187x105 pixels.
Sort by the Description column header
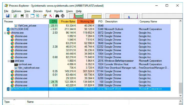[x=121, y=21]
